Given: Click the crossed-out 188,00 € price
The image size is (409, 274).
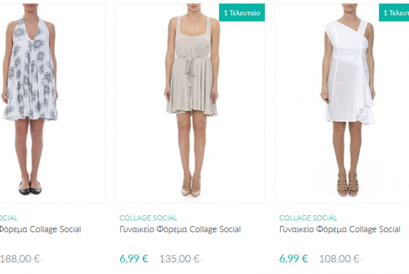Looking at the screenshot, I should (20, 259).
